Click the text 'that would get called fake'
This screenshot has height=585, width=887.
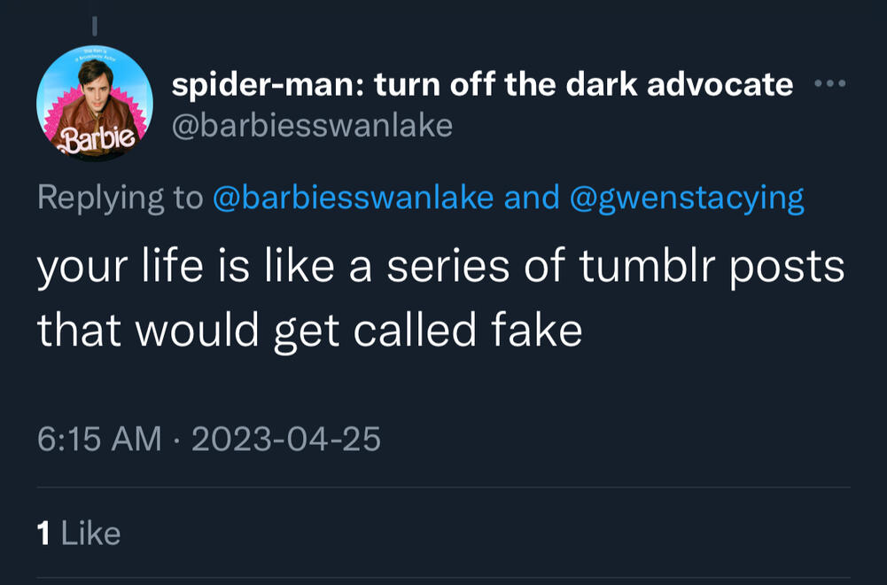(x=309, y=331)
